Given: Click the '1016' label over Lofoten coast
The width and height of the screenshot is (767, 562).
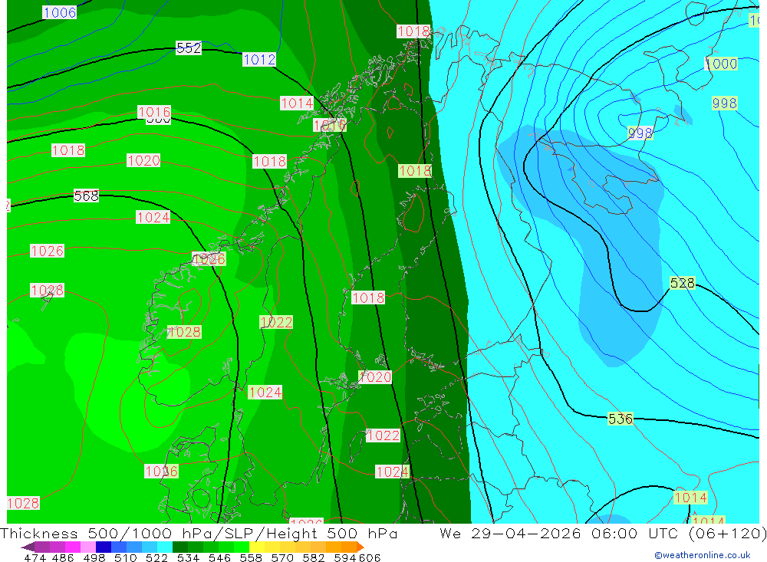Looking at the screenshot, I should 330,125.
